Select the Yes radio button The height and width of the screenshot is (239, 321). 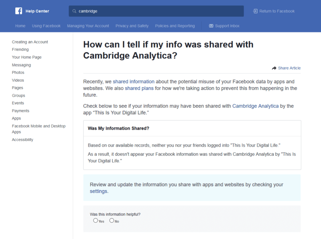[x=95, y=221]
